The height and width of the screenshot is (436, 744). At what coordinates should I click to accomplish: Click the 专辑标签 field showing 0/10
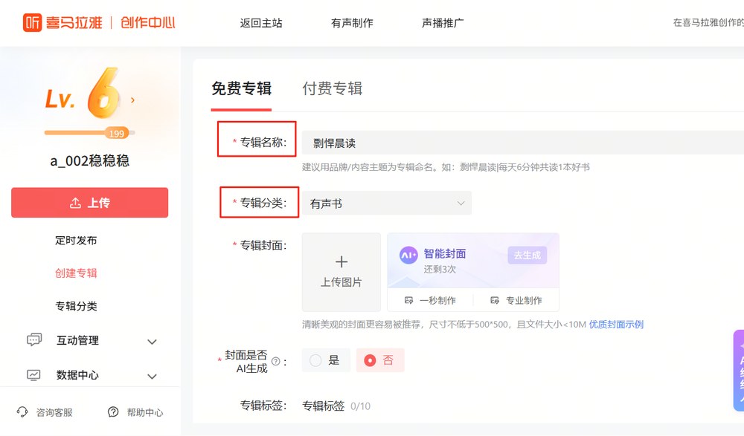336,406
